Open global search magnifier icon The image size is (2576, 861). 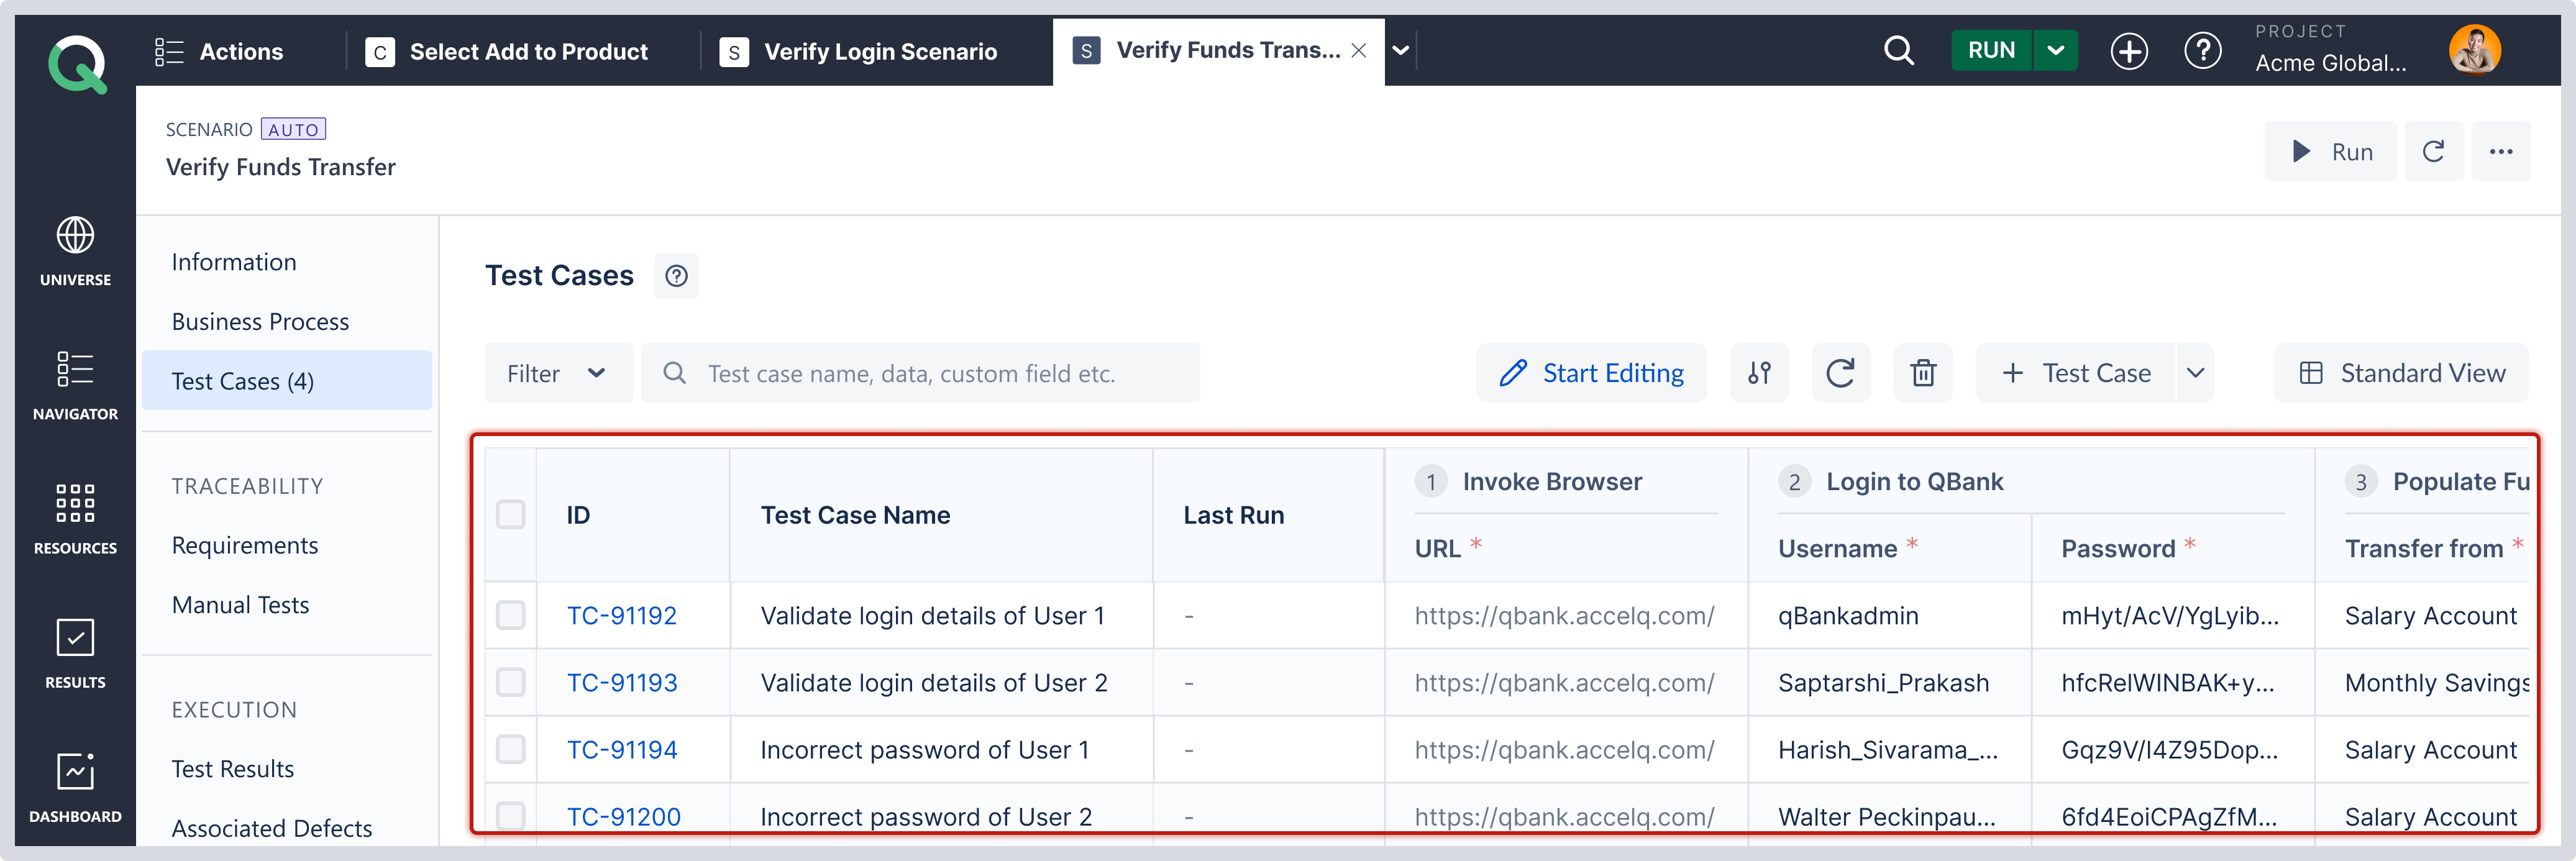pyautogui.click(x=1898, y=50)
